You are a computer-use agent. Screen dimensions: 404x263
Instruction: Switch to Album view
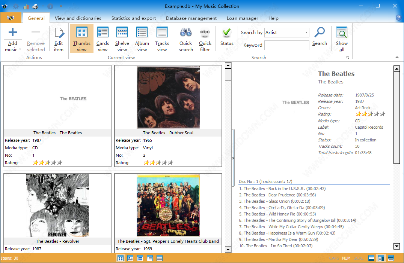click(x=142, y=39)
